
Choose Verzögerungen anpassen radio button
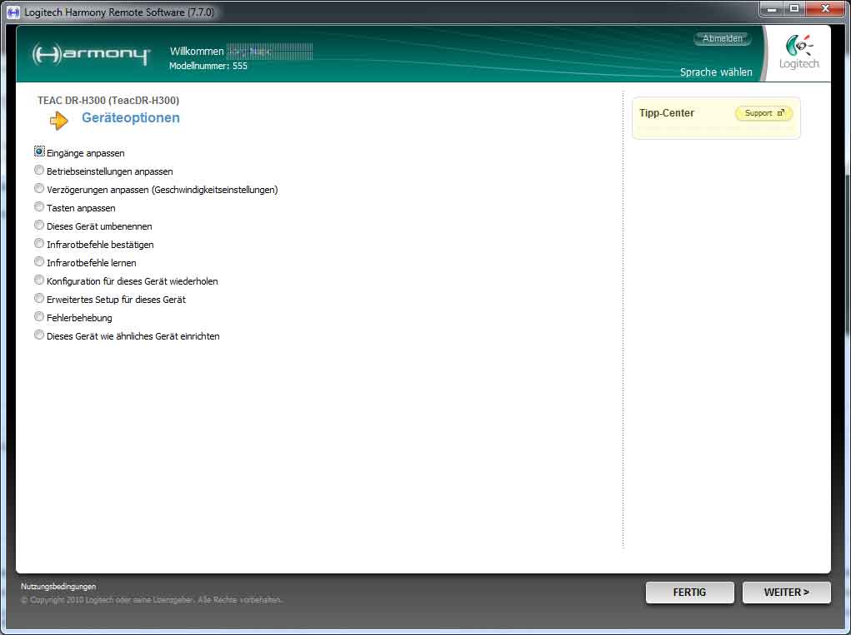click(x=39, y=189)
